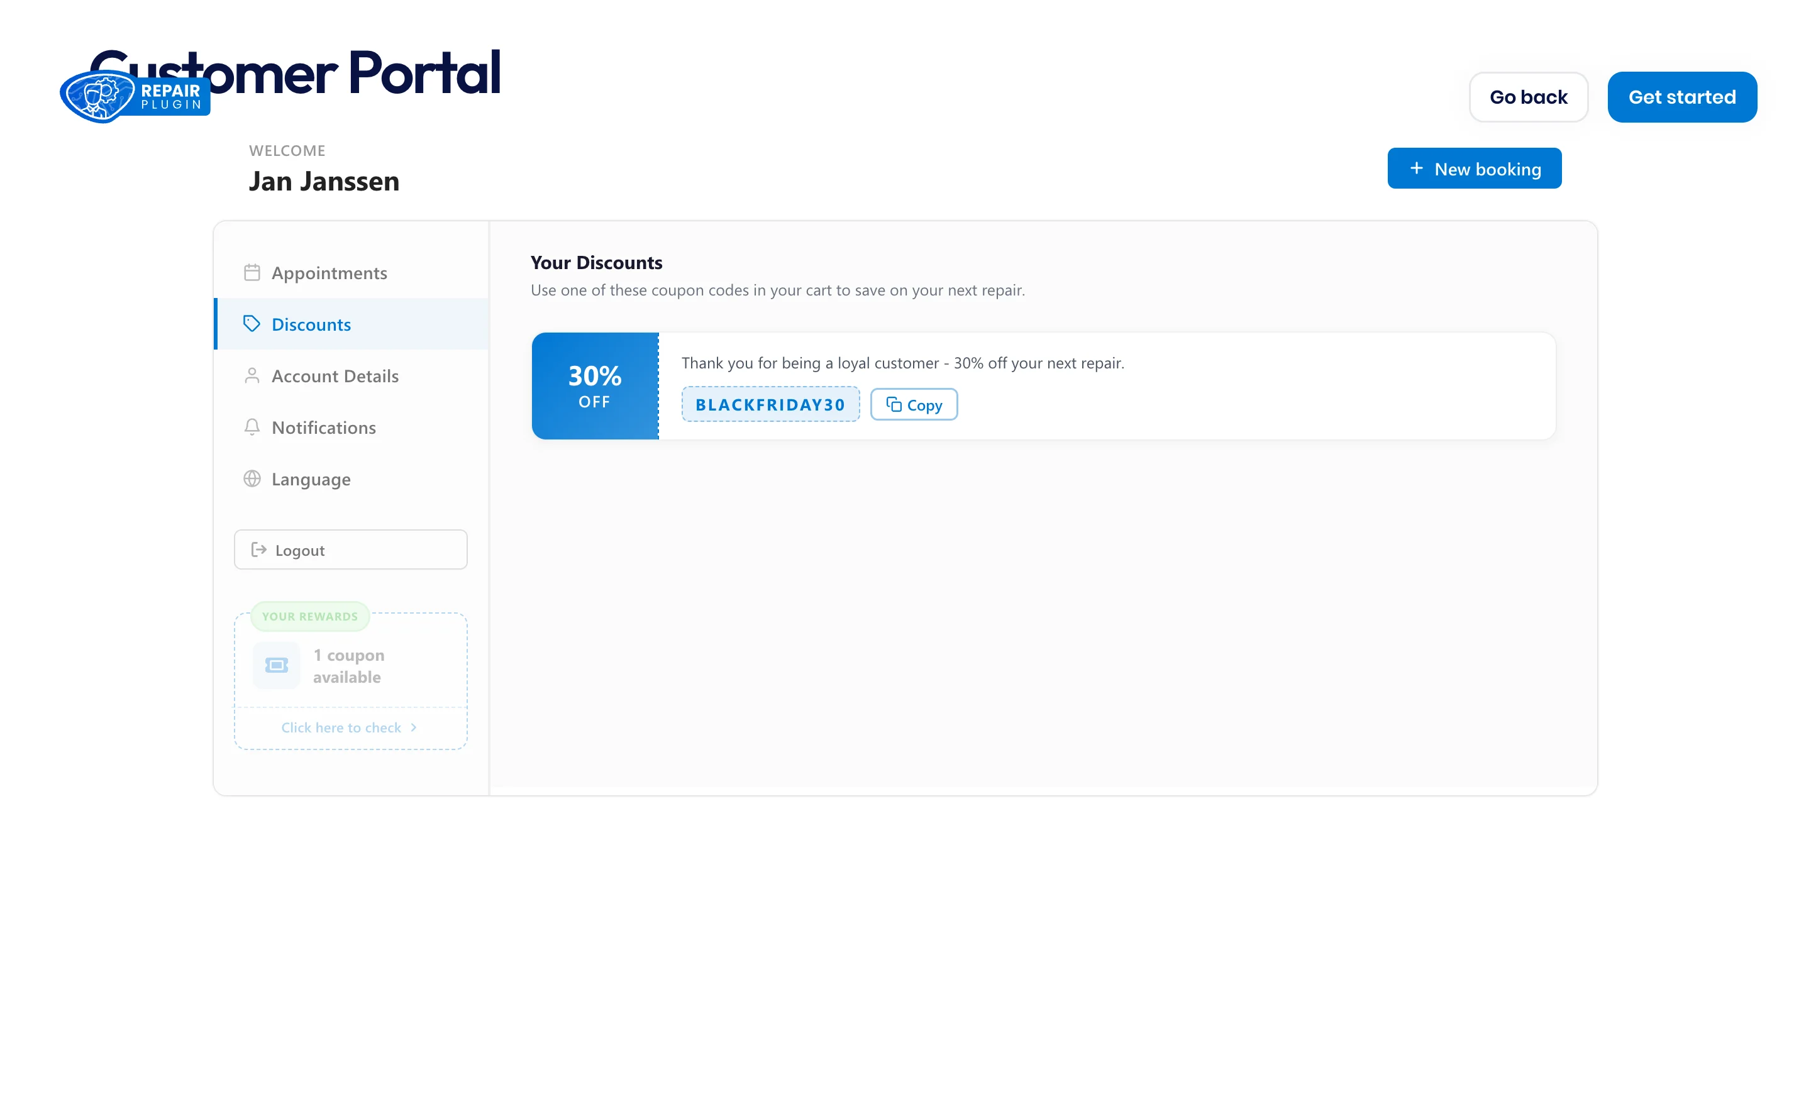
Task: Click the Go back button
Action: (1529, 97)
